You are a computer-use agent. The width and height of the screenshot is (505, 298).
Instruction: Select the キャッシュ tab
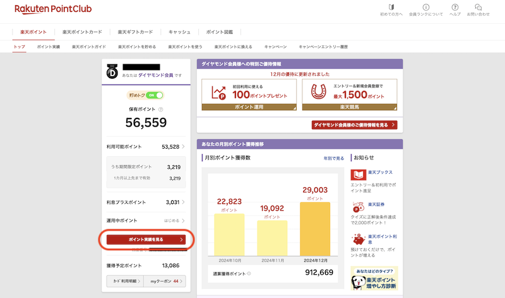179,32
